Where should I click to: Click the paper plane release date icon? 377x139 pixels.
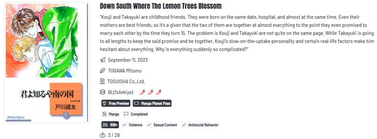coord(103,60)
